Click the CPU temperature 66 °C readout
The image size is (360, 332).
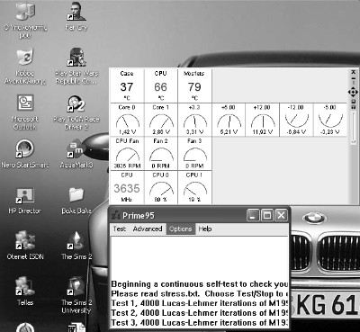(x=161, y=85)
